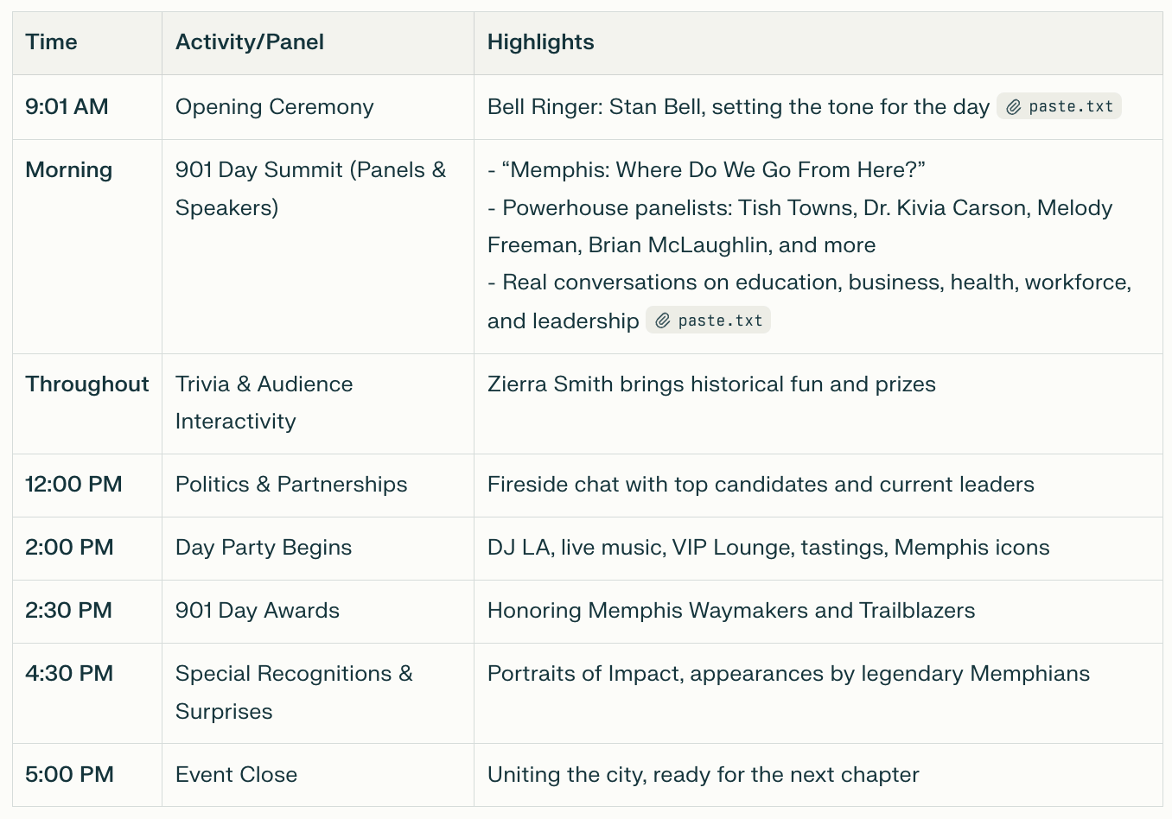The image size is (1172, 819).
Task: Click the 5:00 PM time cell
Action: (87, 775)
